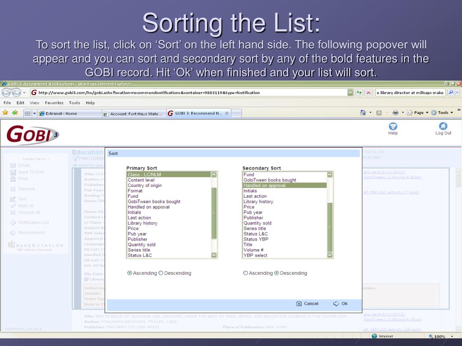Screen dimensions: 462x346
Task: Click all YBP/L&C activity (7 sold) link
Action: (x=391, y=192)
